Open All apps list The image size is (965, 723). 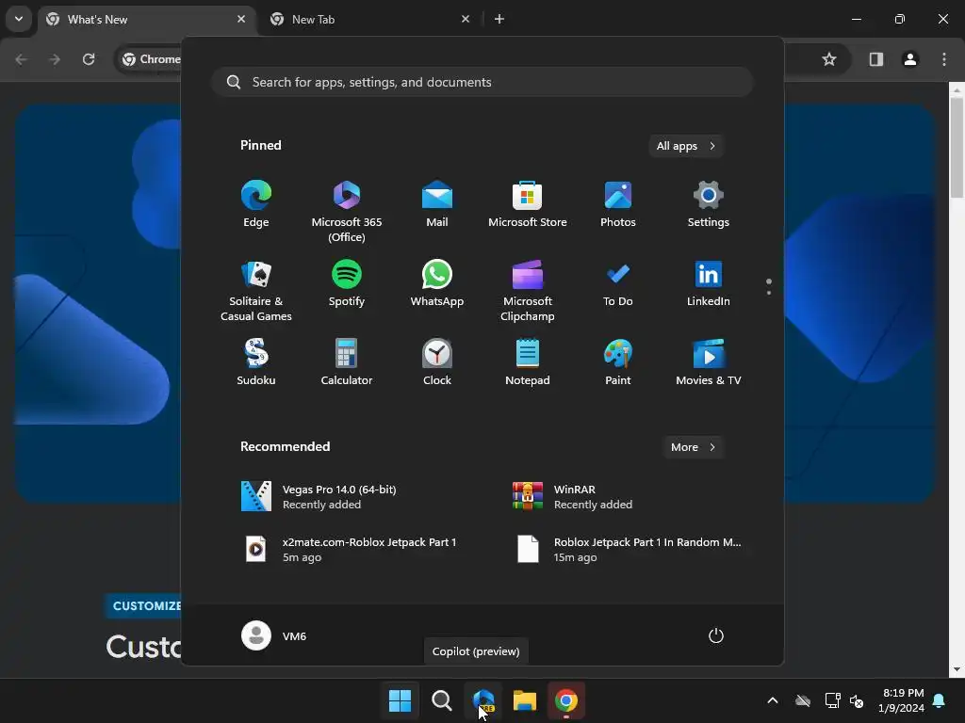tap(686, 146)
